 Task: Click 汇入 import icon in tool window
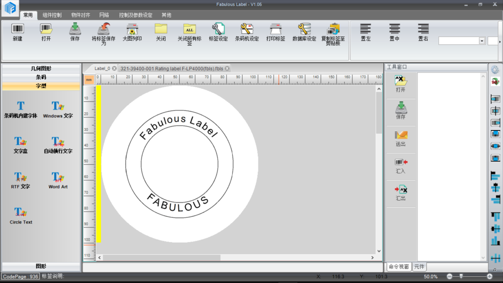(x=401, y=165)
